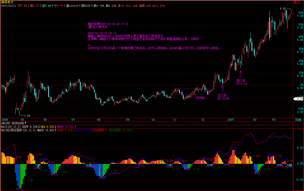Click the 2006 year marker on axis
Screen dimensions: 304x191
click(5, 120)
